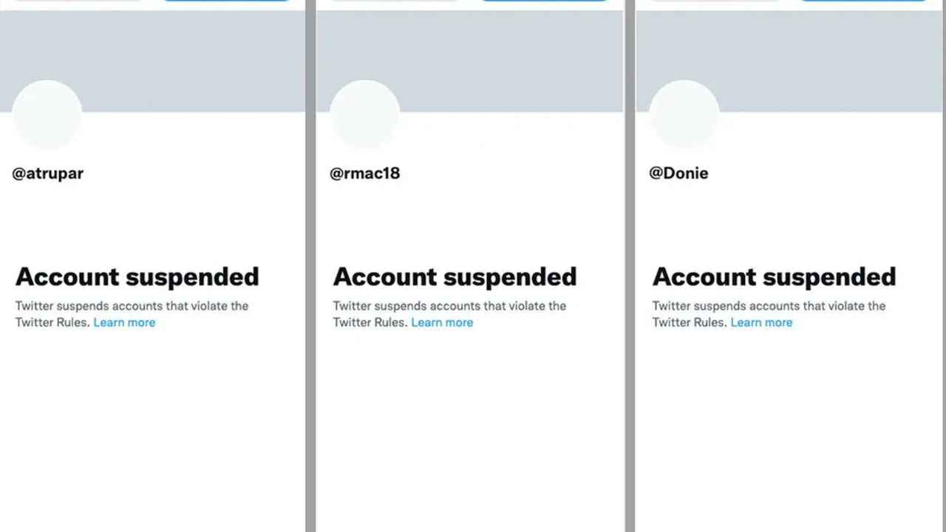Select the @atrupar account handle
The image size is (946, 532).
[48, 174]
